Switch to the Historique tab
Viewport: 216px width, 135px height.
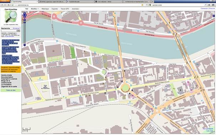pyautogui.click(x=45, y=9)
